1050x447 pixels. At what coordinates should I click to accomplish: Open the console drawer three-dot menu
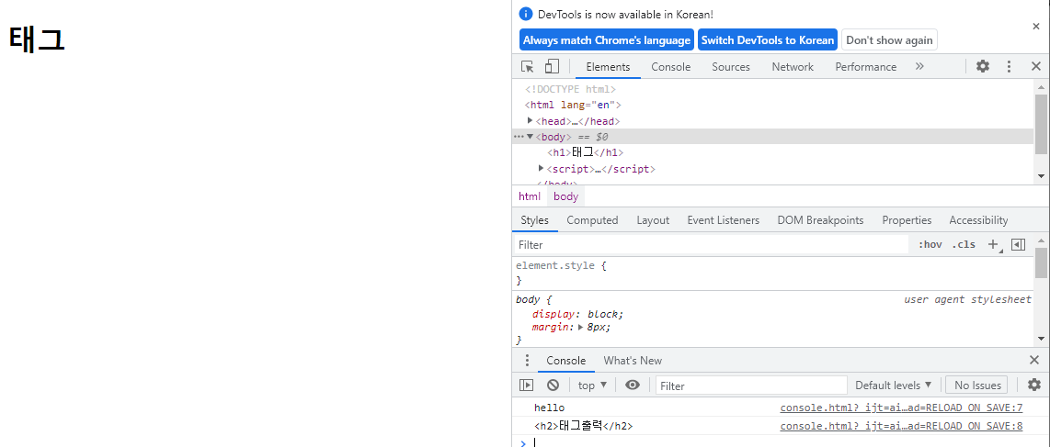[x=526, y=360]
